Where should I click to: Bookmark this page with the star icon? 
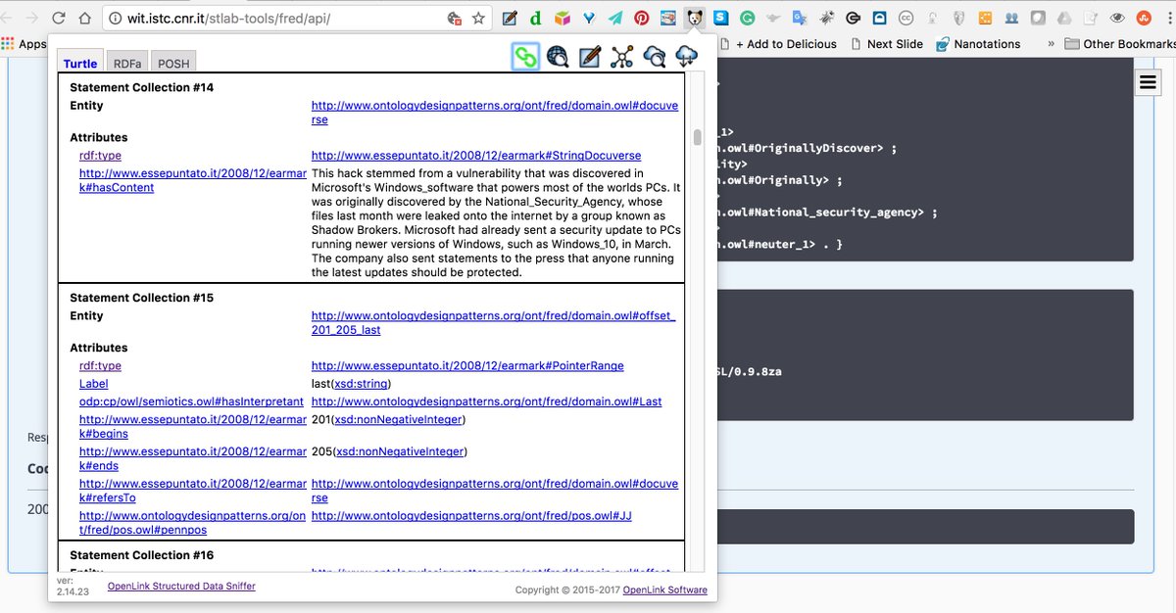click(478, 18)
